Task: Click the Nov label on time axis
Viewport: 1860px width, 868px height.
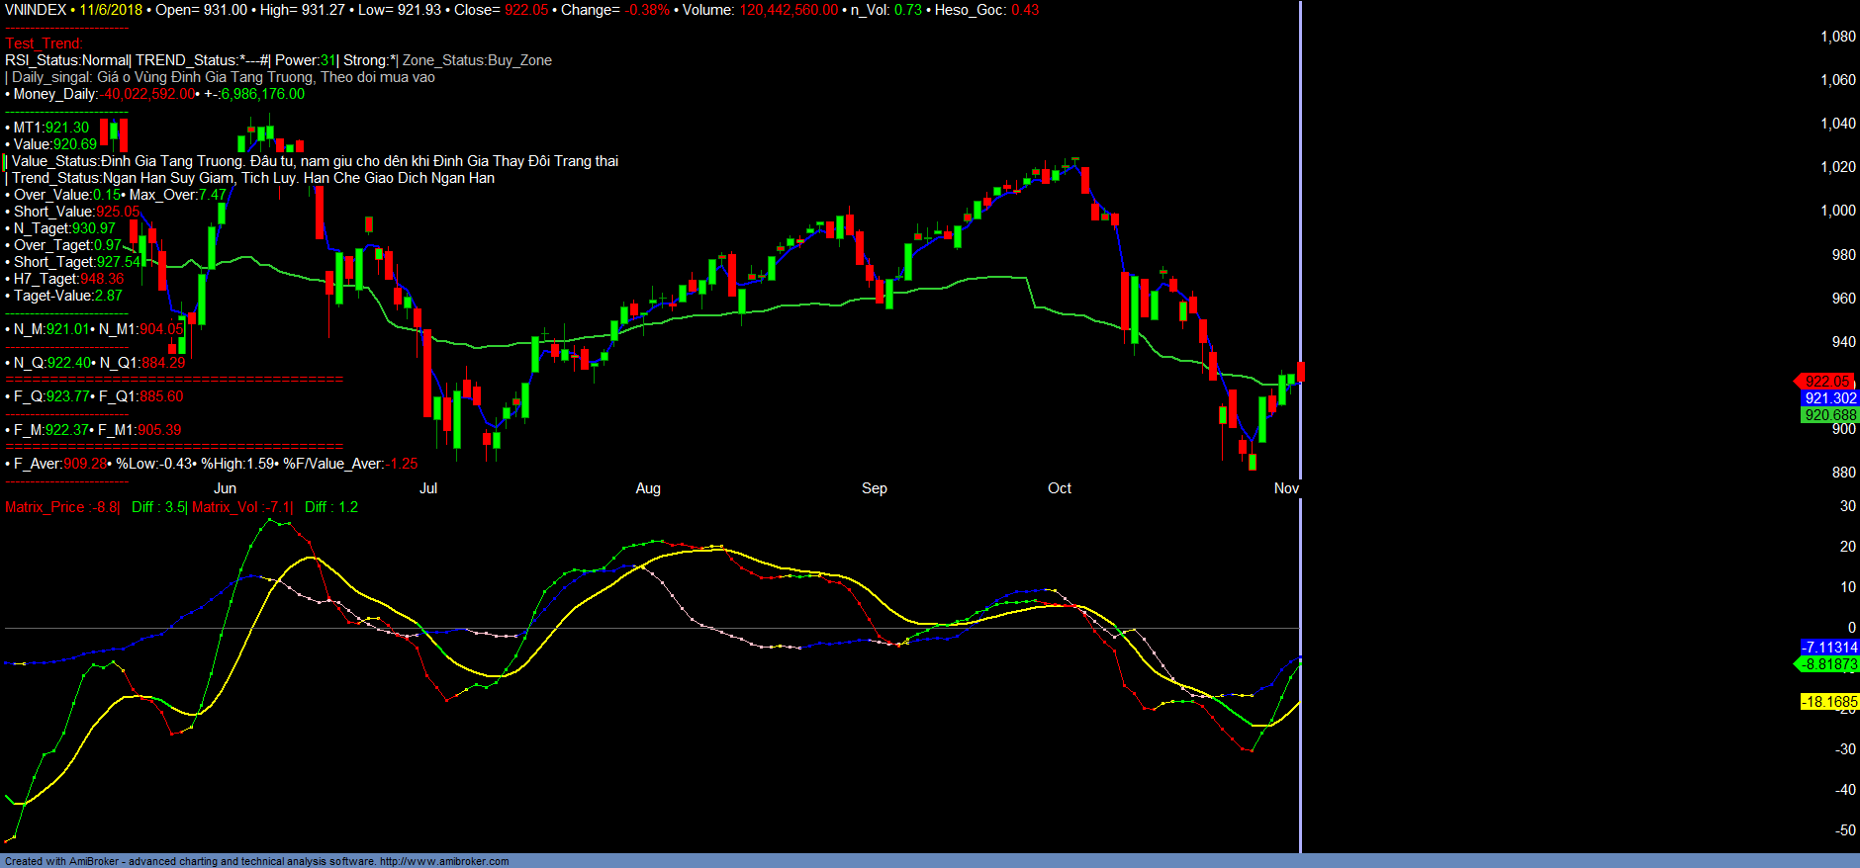Action: tap(1286, 488)
